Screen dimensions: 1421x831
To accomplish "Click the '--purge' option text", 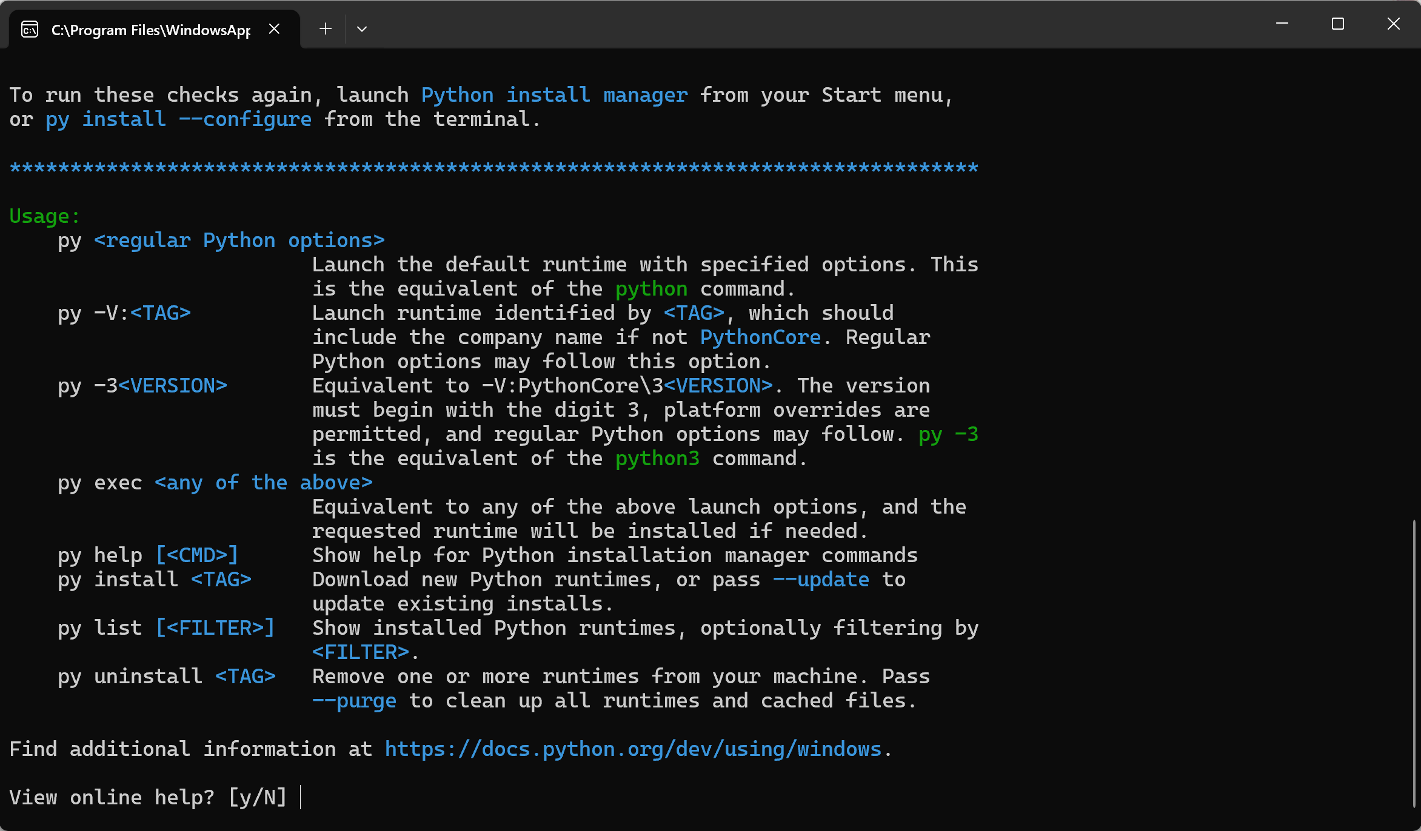I will pos(354,701).
